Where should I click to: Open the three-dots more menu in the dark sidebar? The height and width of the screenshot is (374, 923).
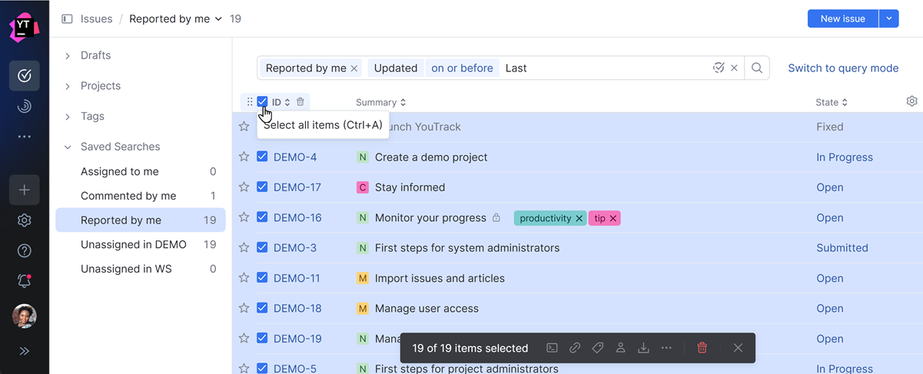[x=25, y=137]
